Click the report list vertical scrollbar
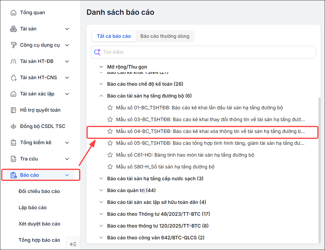Image resolution: width=325 pixels, height=250 pixels. (320, 170)
